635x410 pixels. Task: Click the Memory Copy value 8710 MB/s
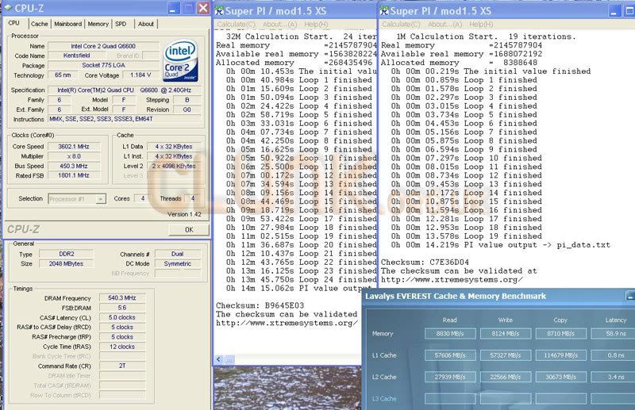[x=561, y=334]
